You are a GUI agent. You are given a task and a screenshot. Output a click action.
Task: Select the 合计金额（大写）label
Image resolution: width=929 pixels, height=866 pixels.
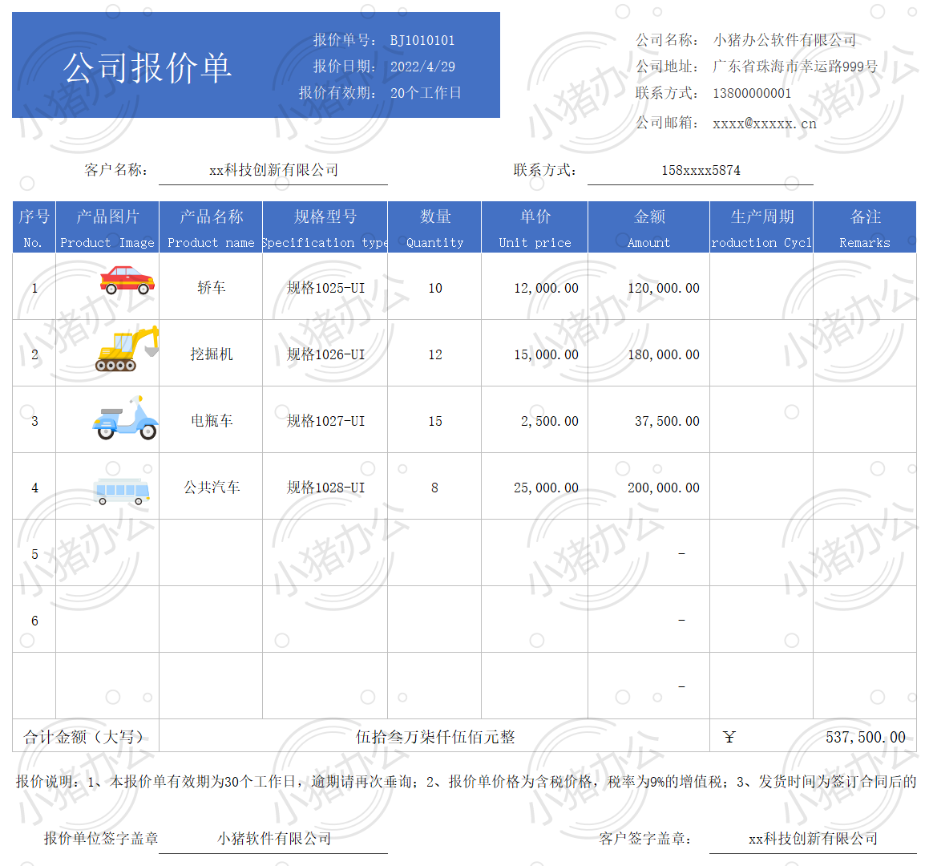(x=83, y=737)
